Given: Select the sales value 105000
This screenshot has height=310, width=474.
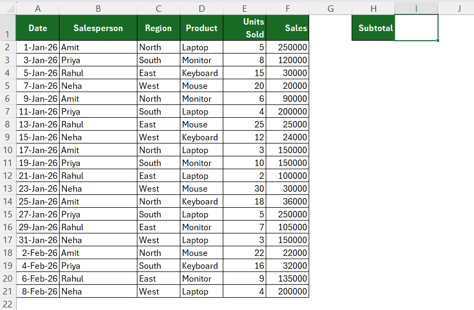Looking at the screenshot, I should click(x=288, y=227).
